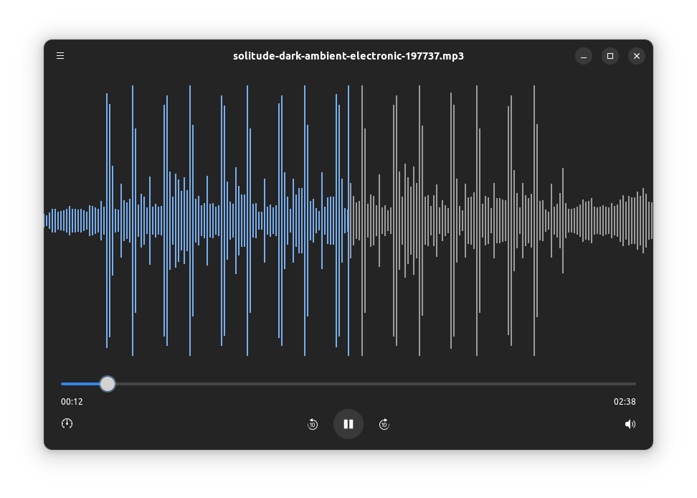Toggle play/pause on the center button
This screenshot has height=498, width=697.
pos(348,424)
